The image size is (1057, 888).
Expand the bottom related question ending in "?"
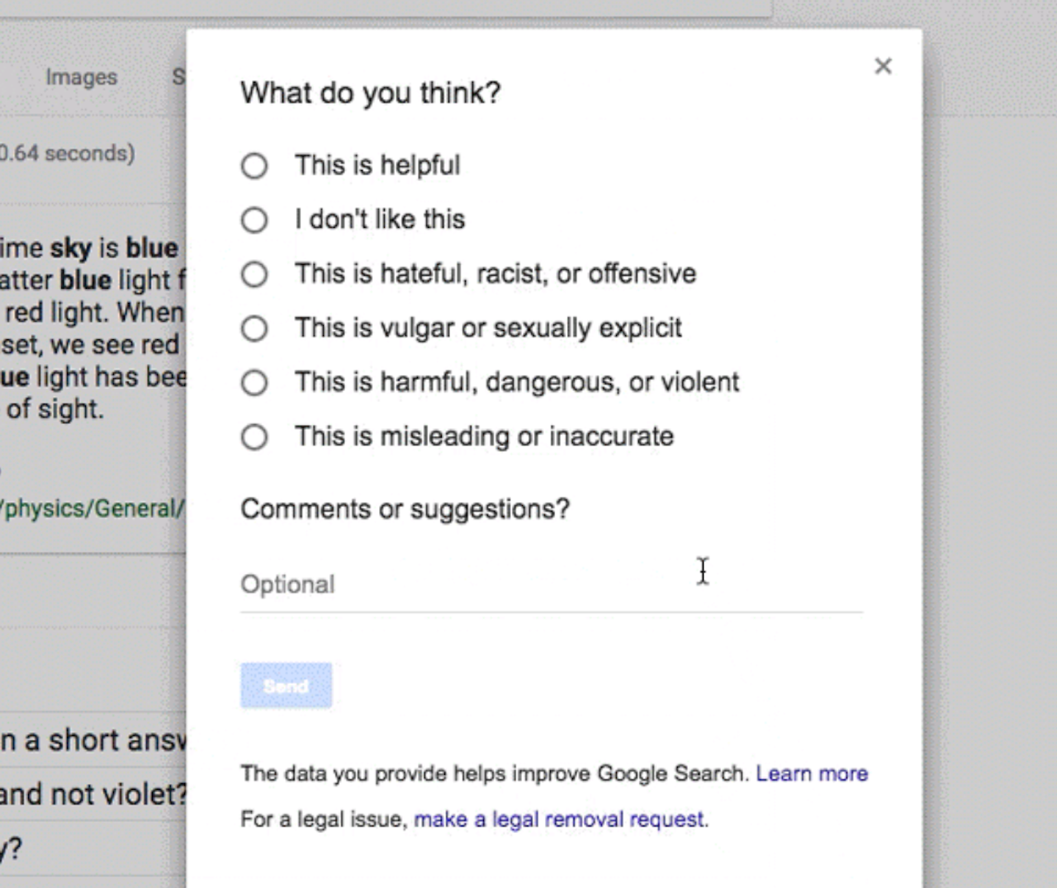tap(12, 848)
